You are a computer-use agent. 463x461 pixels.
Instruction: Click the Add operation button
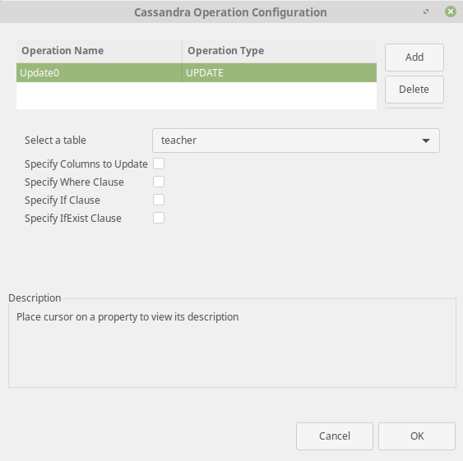tap(414, 58)
